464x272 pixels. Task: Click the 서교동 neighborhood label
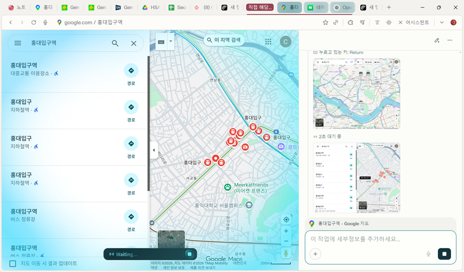point(191,178)
